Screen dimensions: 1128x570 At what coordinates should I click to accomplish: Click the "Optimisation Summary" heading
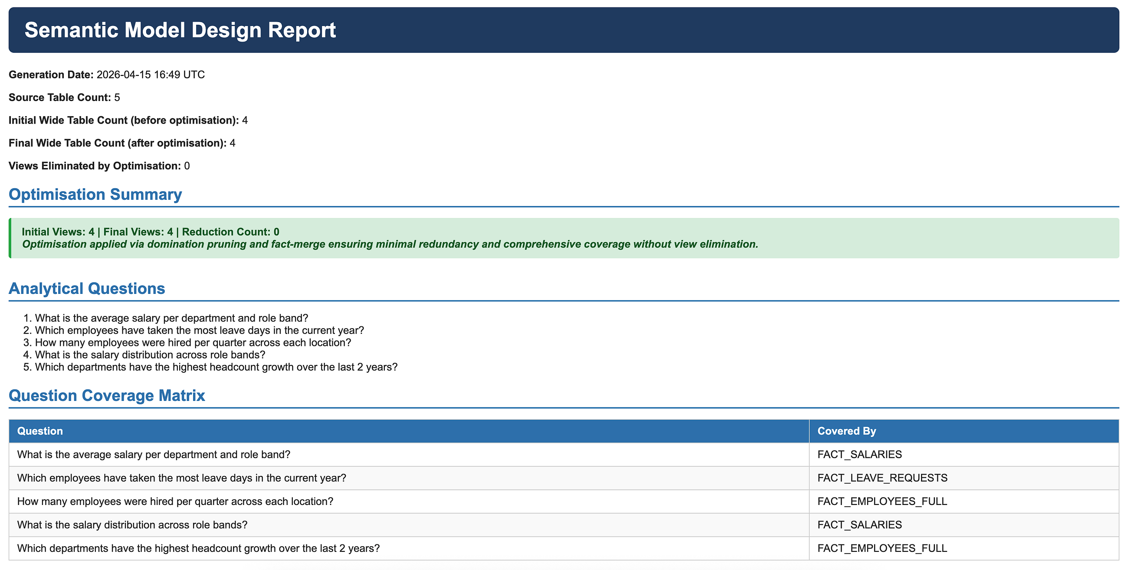95,194
